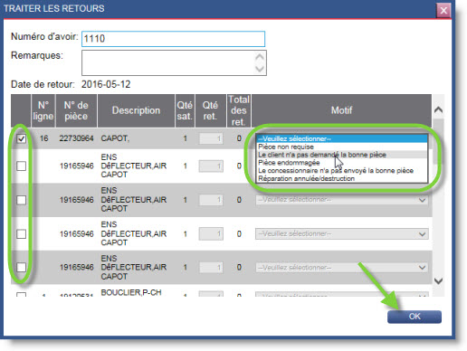Click the Numéro d'avoir field containing 1110
The image size is (467, 351).
[x=173, y=39]
